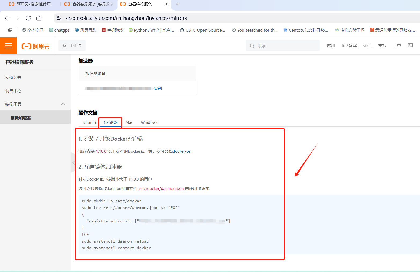Open the Centos8怎么打开终端 bookmark

point(306,30)
